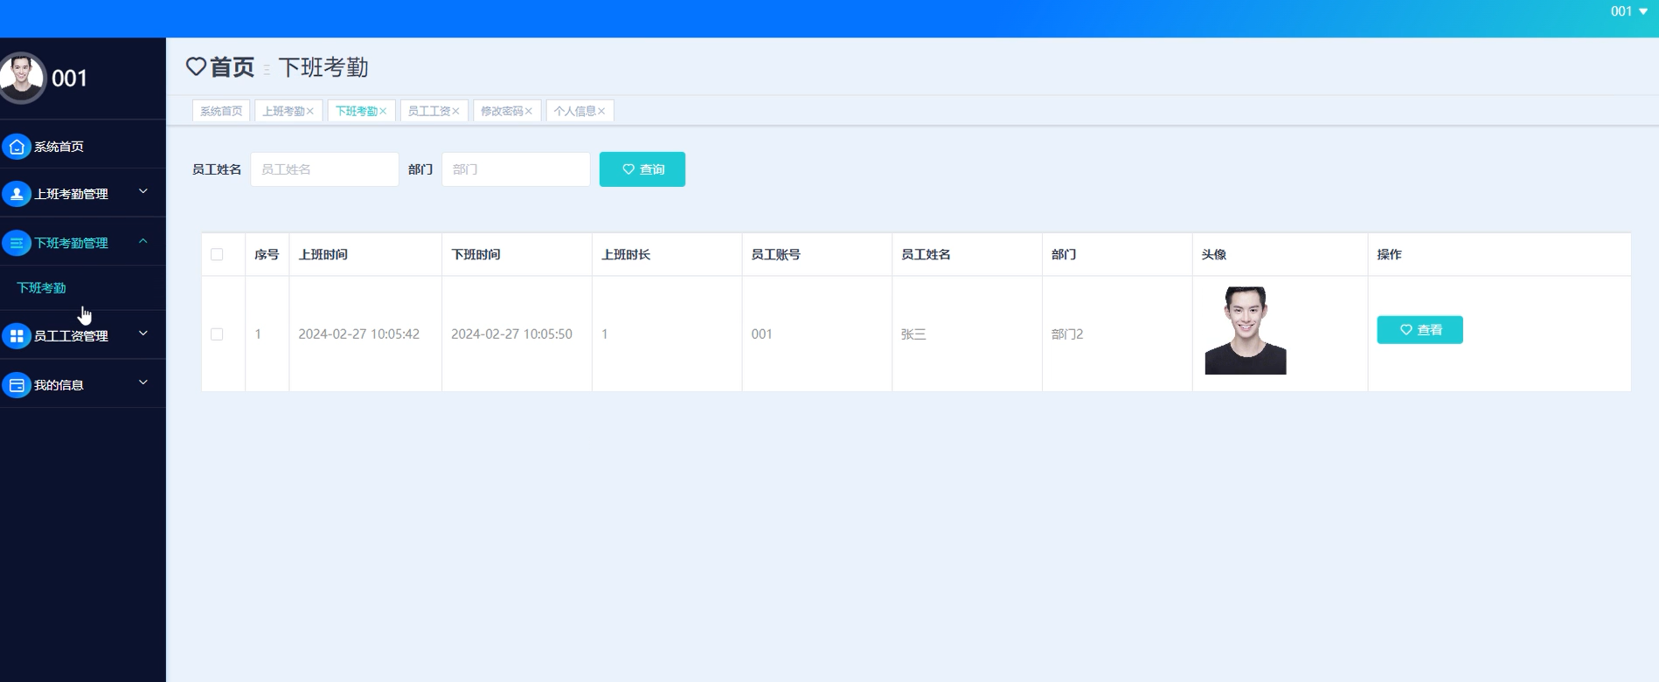
Task: Select all rows with the header checkbox
Action: coord(217,254)
